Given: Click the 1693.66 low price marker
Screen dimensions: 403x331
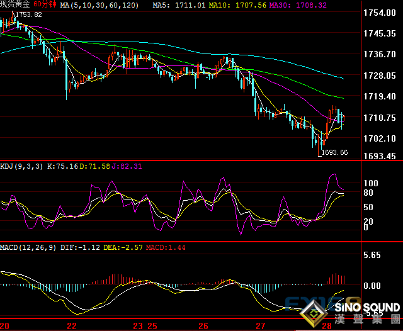Looking at the screenshot, I should coord(334,152).
